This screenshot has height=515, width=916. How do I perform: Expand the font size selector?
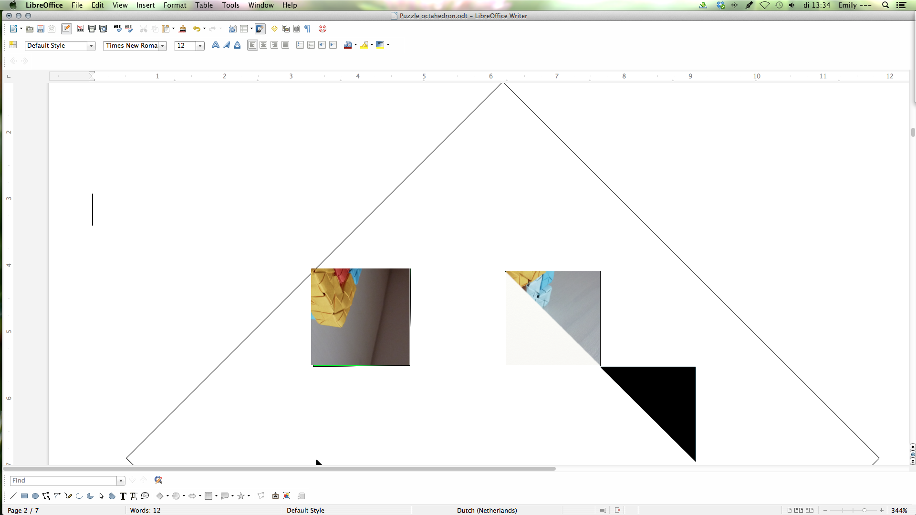coord(200,45)
